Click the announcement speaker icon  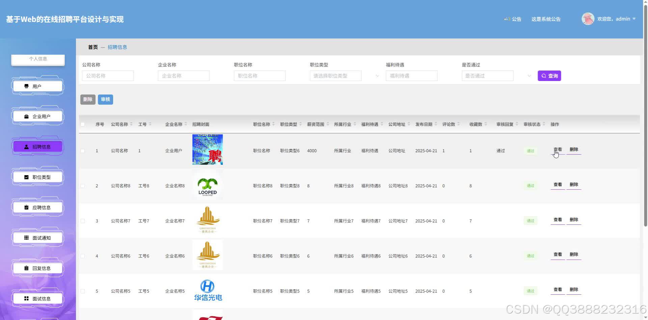[507, 19]
